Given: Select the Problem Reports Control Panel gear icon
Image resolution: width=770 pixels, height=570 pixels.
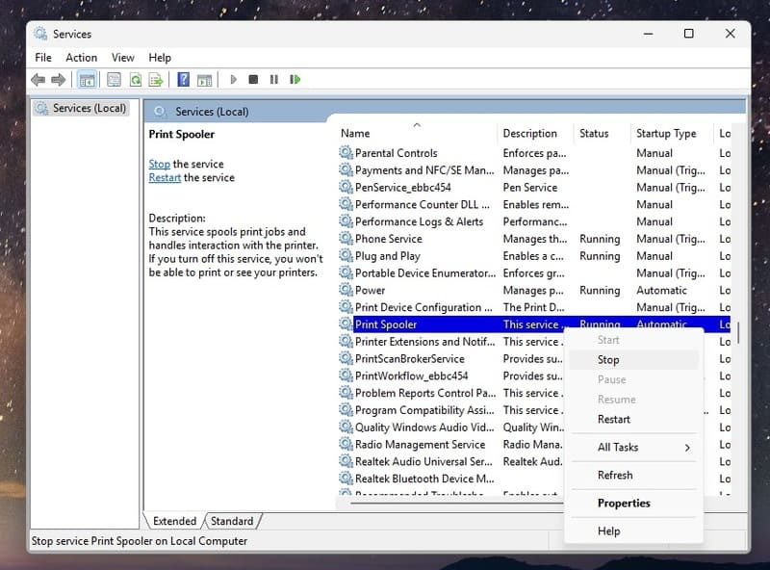Looking at the screenshot, I should (x=346, y=393).
